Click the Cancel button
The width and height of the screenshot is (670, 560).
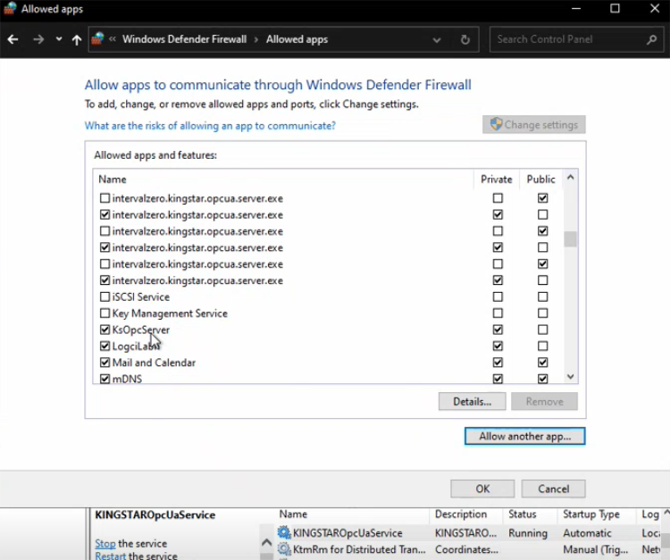pos(553,489)
